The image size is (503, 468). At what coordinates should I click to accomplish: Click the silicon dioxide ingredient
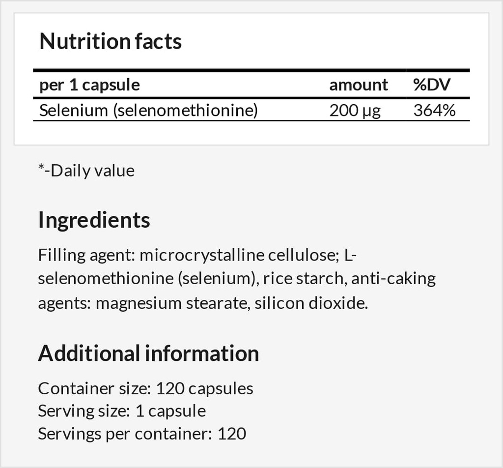[311, 302]
